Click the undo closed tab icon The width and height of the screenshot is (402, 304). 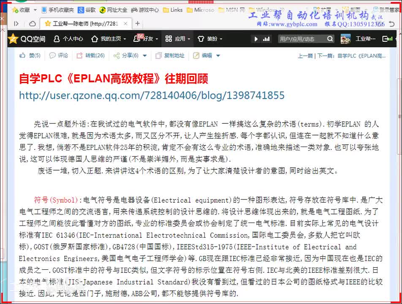(x=391, y=24)
